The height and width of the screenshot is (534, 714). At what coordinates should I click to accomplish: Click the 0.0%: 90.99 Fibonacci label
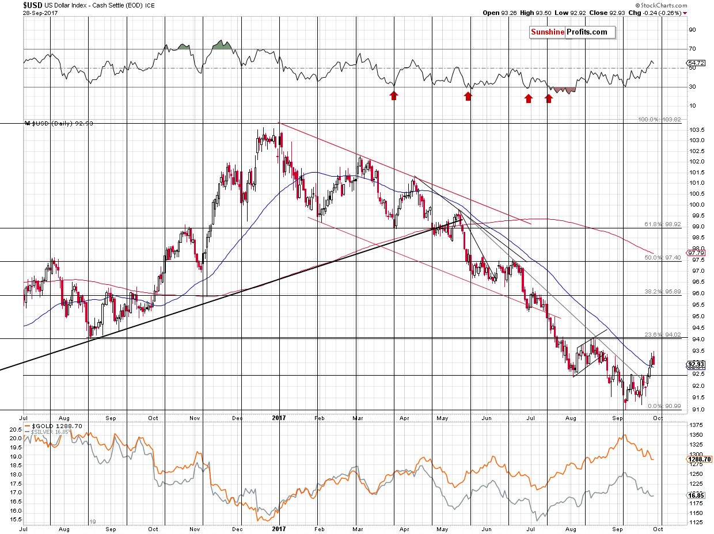[664, 406]
